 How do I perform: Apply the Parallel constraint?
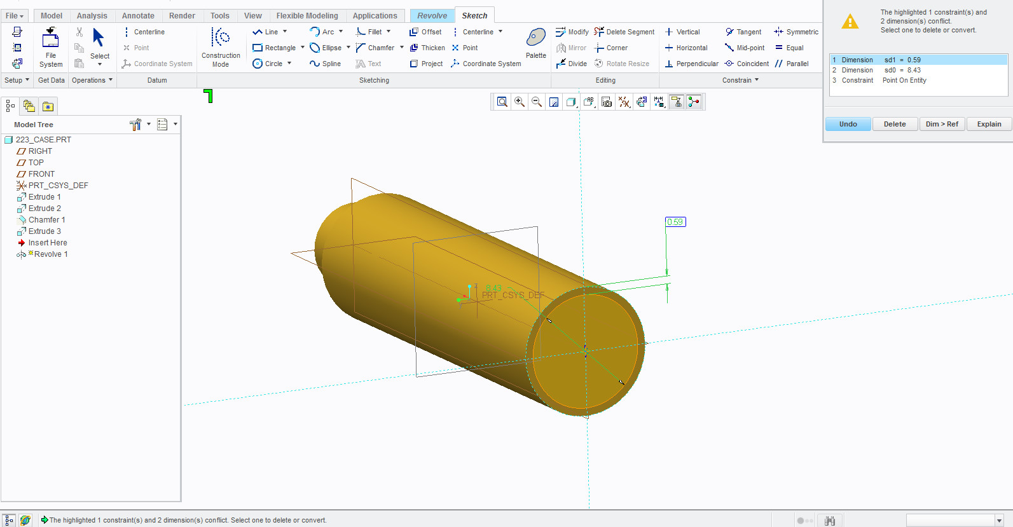[792, 64]
